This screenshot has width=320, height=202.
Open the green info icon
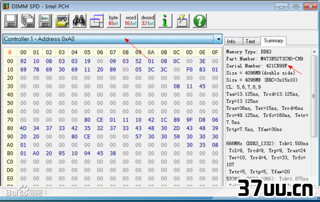(x=165, y=20)
